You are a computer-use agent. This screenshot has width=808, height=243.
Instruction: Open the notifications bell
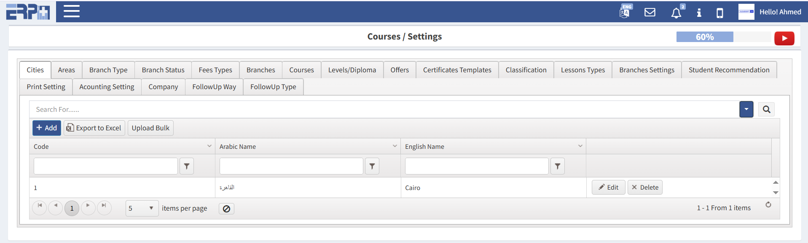pyautogui.click(x=676, y=13)
